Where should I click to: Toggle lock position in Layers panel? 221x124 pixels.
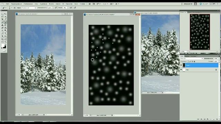[192, 61]
